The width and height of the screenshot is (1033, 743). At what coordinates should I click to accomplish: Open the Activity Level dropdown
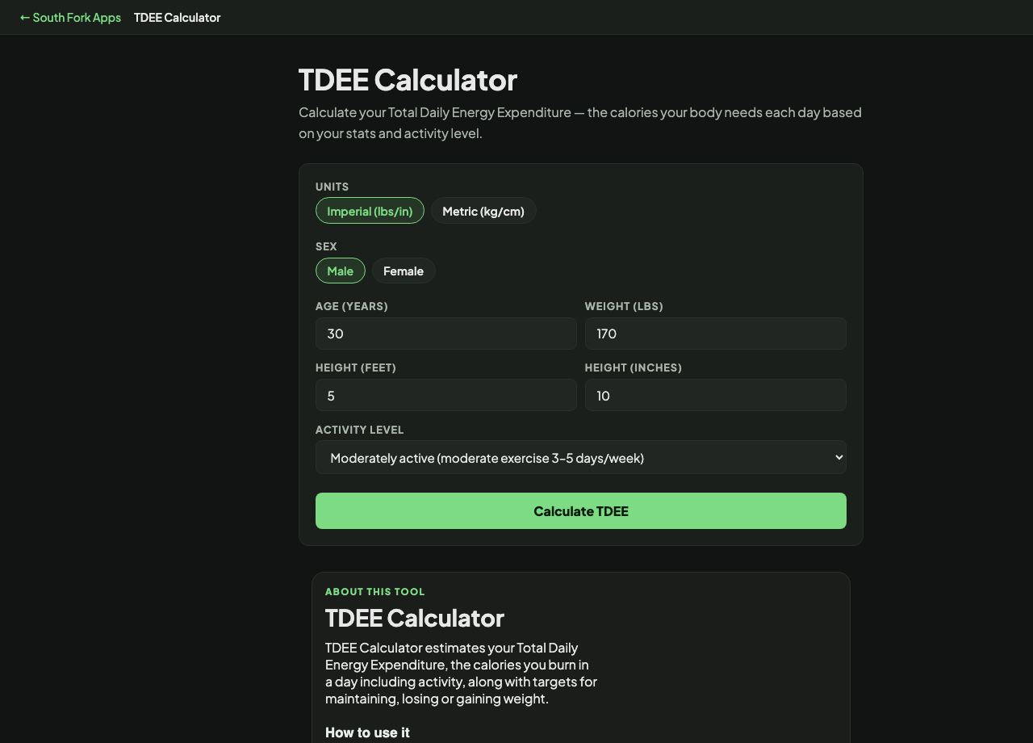point(581,457)
